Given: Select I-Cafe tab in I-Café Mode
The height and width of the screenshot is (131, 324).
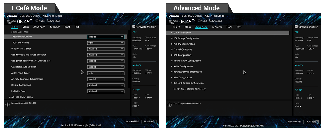Looking at the screenshot, I should coord(14,27).
